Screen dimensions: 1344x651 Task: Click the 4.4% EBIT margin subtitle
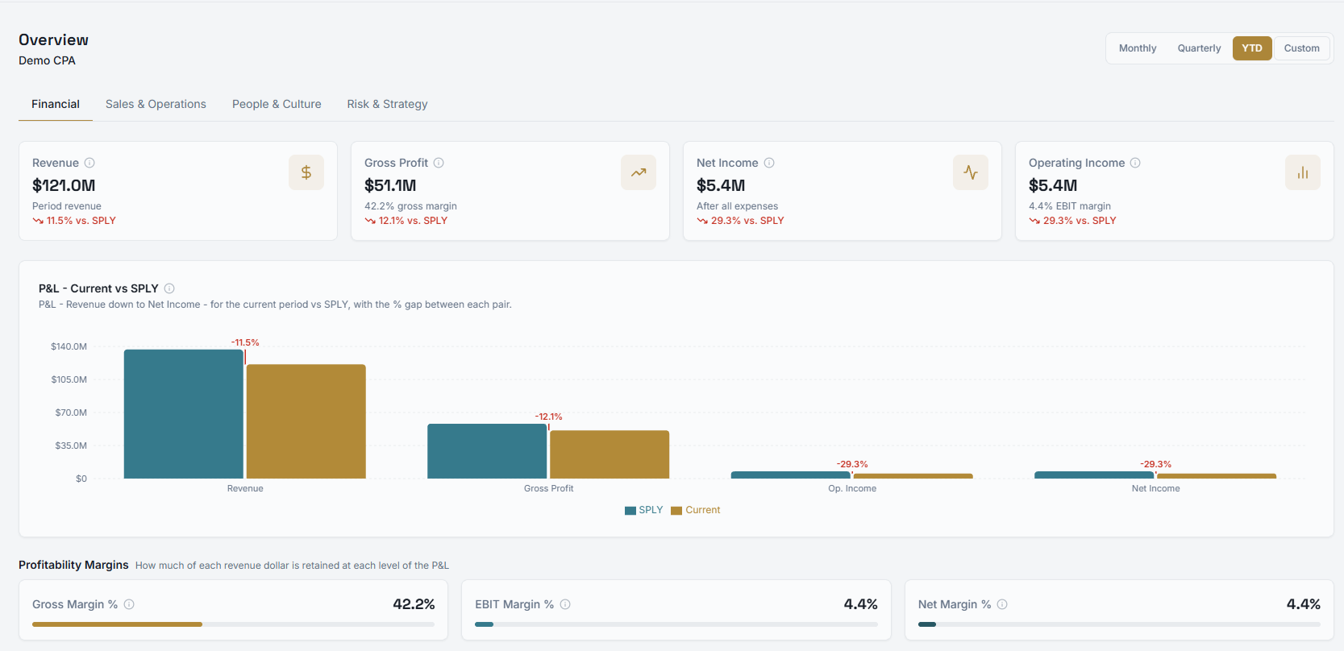coord(1070,206)
